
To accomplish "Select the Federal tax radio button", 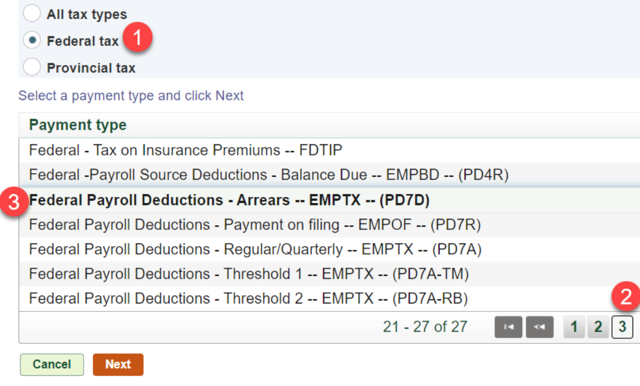I will [x=32, y=40].
